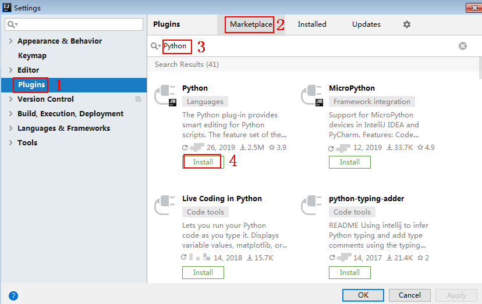Click the IntelliJ logo in the title bar
The height and width of the screenshot is (304, 482).
coord(7,8)
